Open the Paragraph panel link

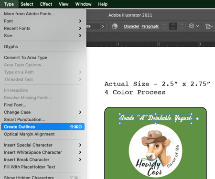pyautogui.click(x=150, y=26)
